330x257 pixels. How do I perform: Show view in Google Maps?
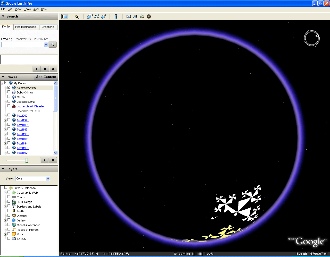[142, 16]
